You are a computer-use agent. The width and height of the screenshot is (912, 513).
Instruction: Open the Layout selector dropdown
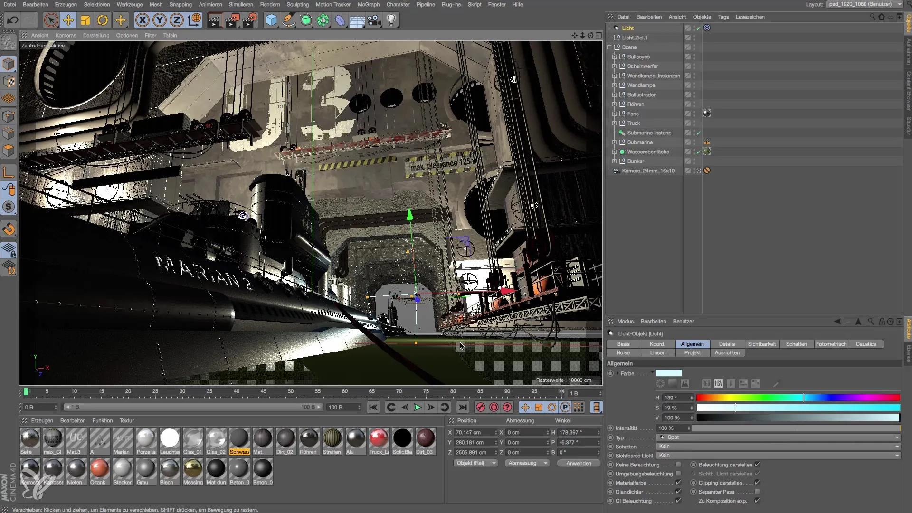point(864,4)
